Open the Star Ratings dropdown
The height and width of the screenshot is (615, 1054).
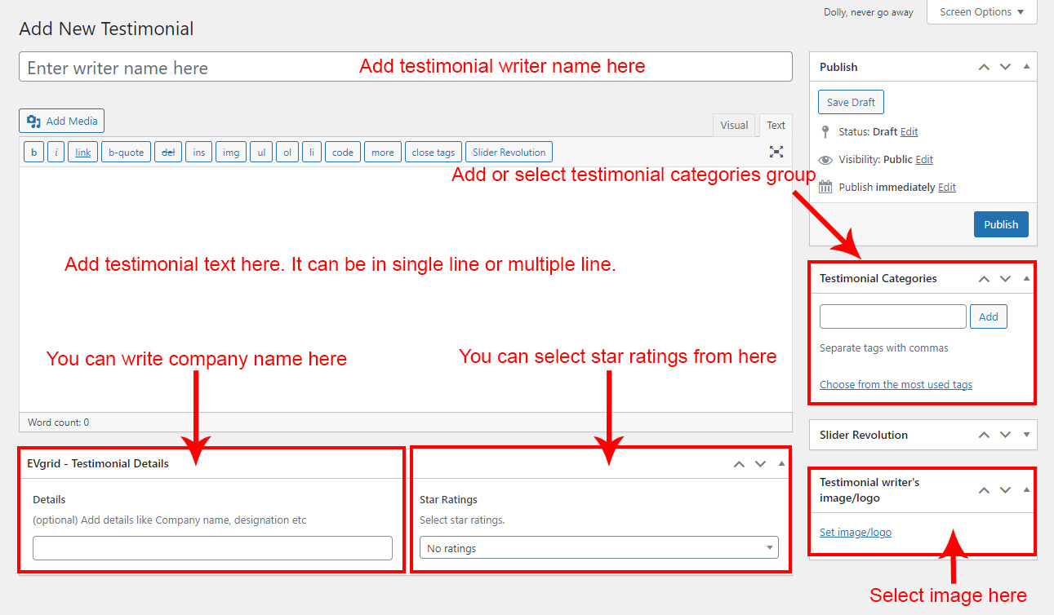(598, 549)
